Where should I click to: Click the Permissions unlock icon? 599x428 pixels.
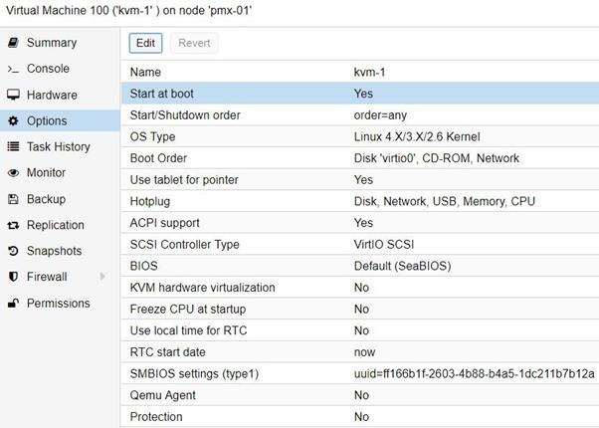click(x=13, y=304)
